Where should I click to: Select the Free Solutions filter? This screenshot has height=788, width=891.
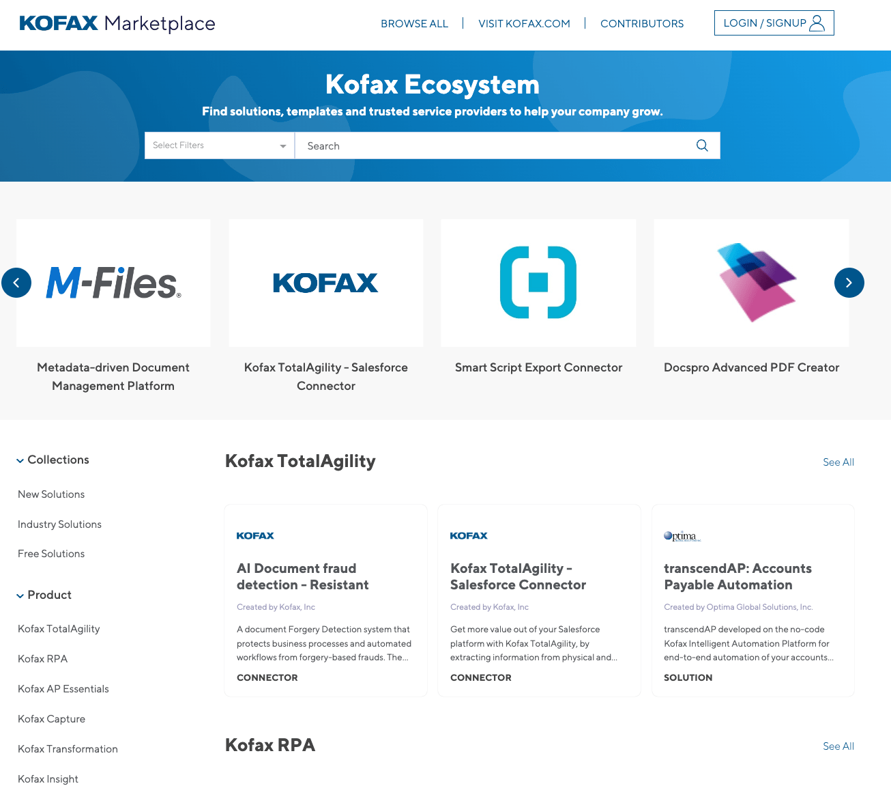point(50,554)
